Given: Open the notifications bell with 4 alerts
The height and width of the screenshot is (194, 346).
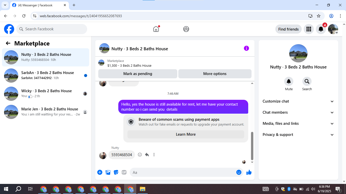Looking at the screenshot, I should tap(321, 29).
